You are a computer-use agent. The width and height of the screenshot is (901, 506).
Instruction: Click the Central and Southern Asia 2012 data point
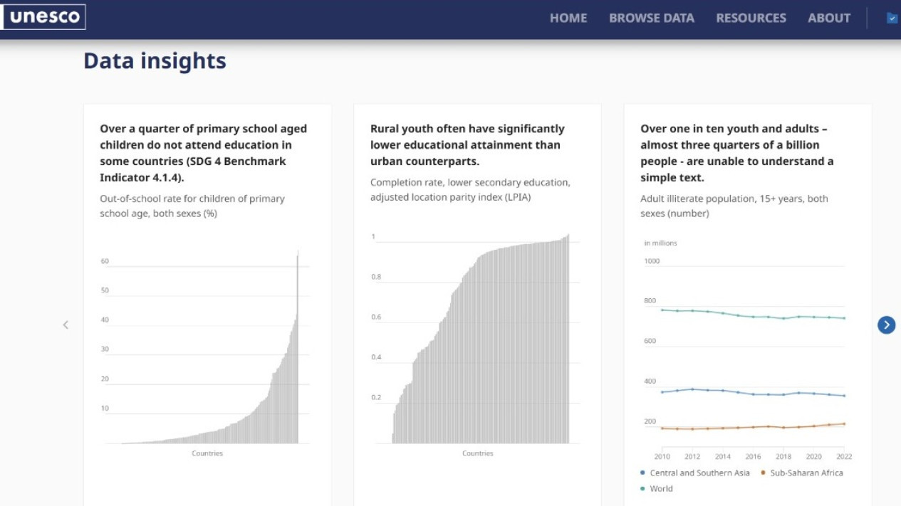[x=692, y=389]
